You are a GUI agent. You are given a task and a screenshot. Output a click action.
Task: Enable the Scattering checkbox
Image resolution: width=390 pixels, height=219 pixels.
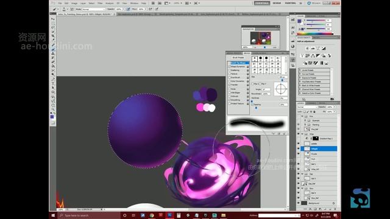point(230,71)
